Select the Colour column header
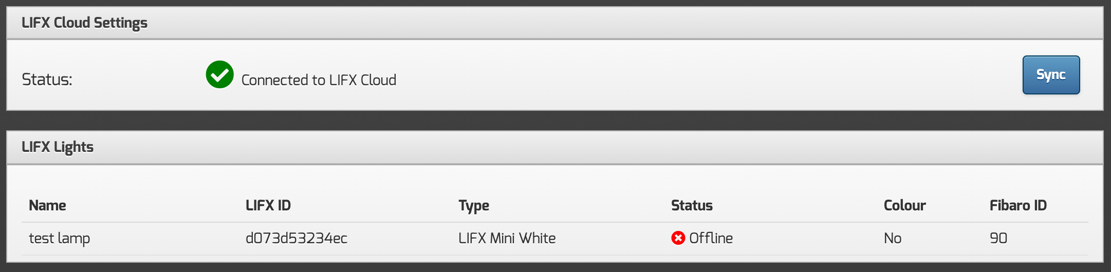 (904, 205)
